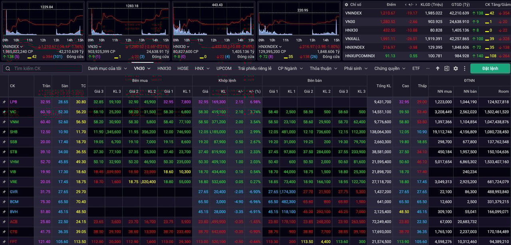The height and width of the screenshot is (245, 511).
Task: Switch to the HOSE tab
Action: point(183,68)
